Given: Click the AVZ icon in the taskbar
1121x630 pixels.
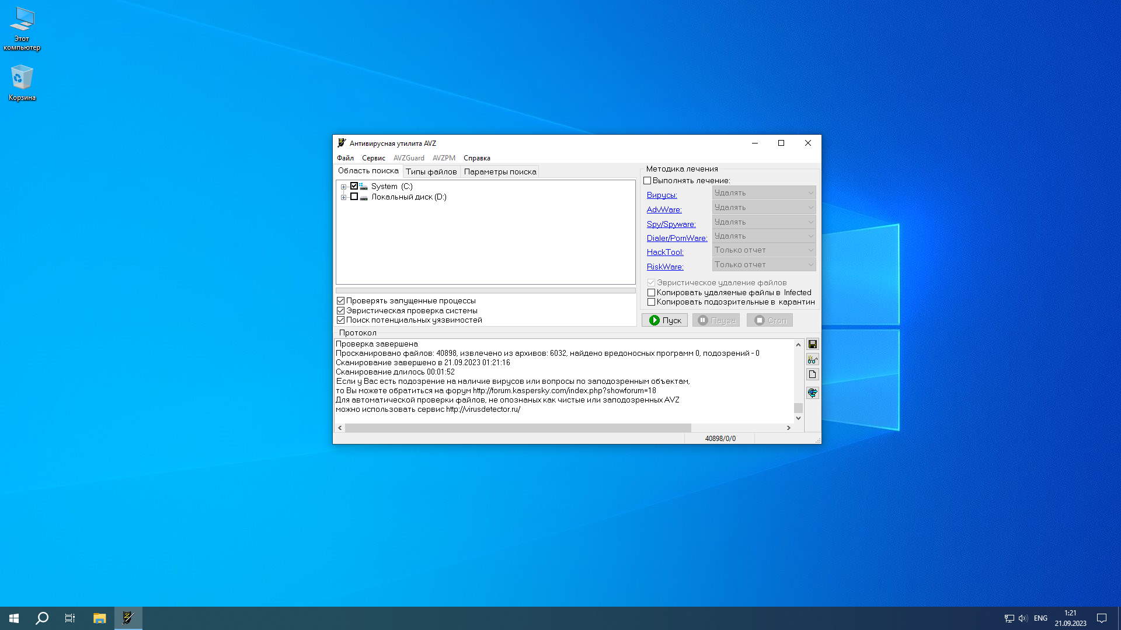Looking at the screenshot, I should (x=128, y=618).
